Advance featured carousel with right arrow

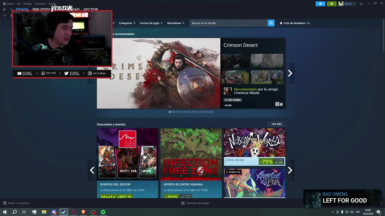pos(290,73)
